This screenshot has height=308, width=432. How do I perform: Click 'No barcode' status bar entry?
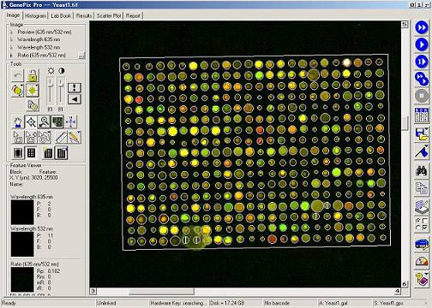click(277, 303)
